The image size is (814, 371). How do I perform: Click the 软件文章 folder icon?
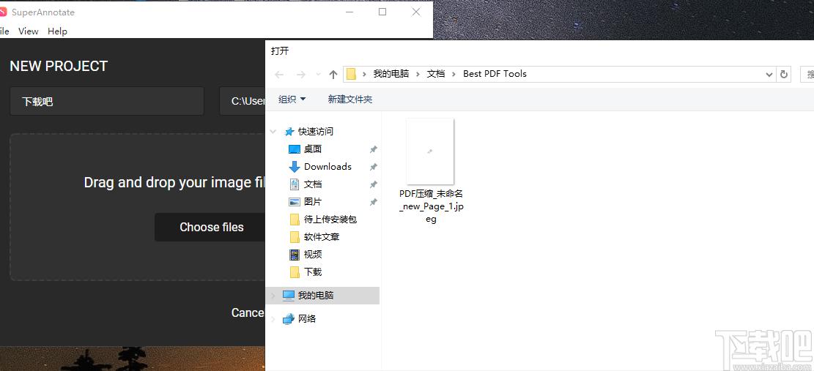(x=295, y=237)
